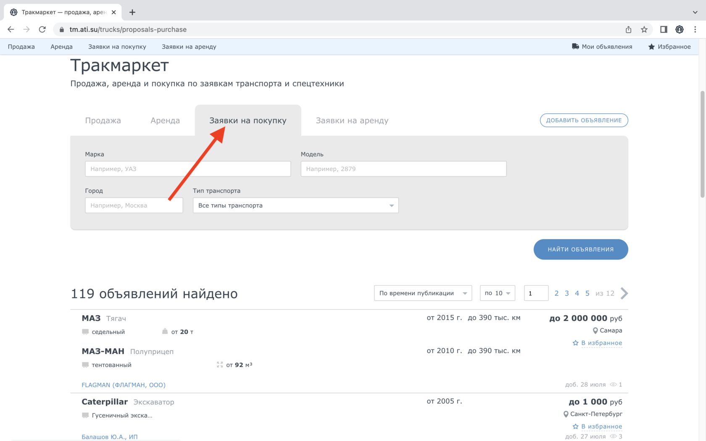706x441 pixels.
Task: Open Продажа in top navigation
Action: (21, 47)
